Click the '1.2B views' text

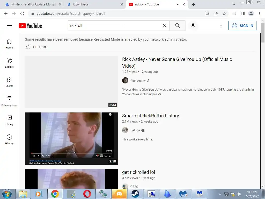[x=129, y=72]
